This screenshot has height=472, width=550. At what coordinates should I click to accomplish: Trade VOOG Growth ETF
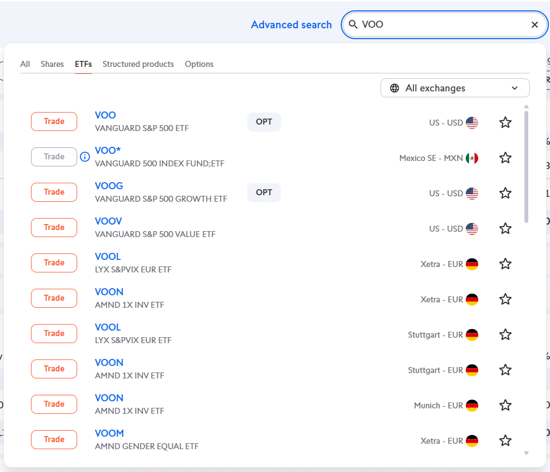(54, 192)
